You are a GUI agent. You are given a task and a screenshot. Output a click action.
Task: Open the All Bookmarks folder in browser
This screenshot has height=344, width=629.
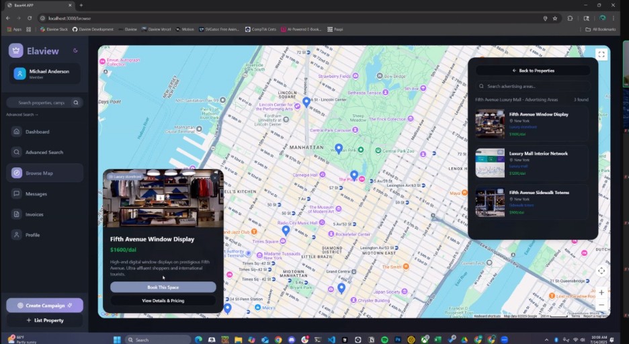[600, 30]
